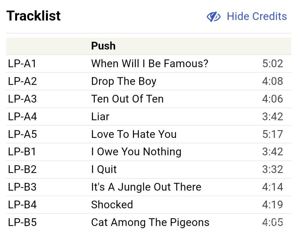Click the crossed-out eye icon

213,17
